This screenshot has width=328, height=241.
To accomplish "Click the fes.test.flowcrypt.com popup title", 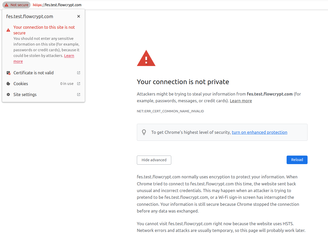I will click(29, 16).
